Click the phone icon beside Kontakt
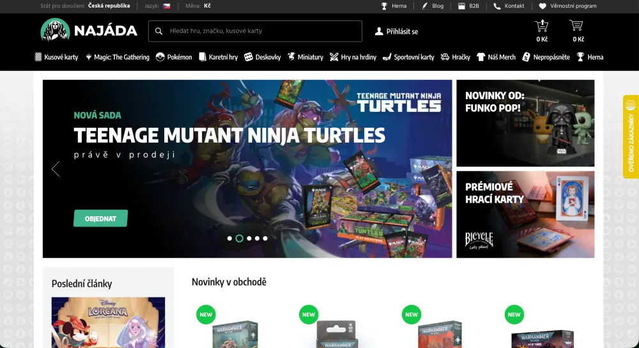 (497, 6)
